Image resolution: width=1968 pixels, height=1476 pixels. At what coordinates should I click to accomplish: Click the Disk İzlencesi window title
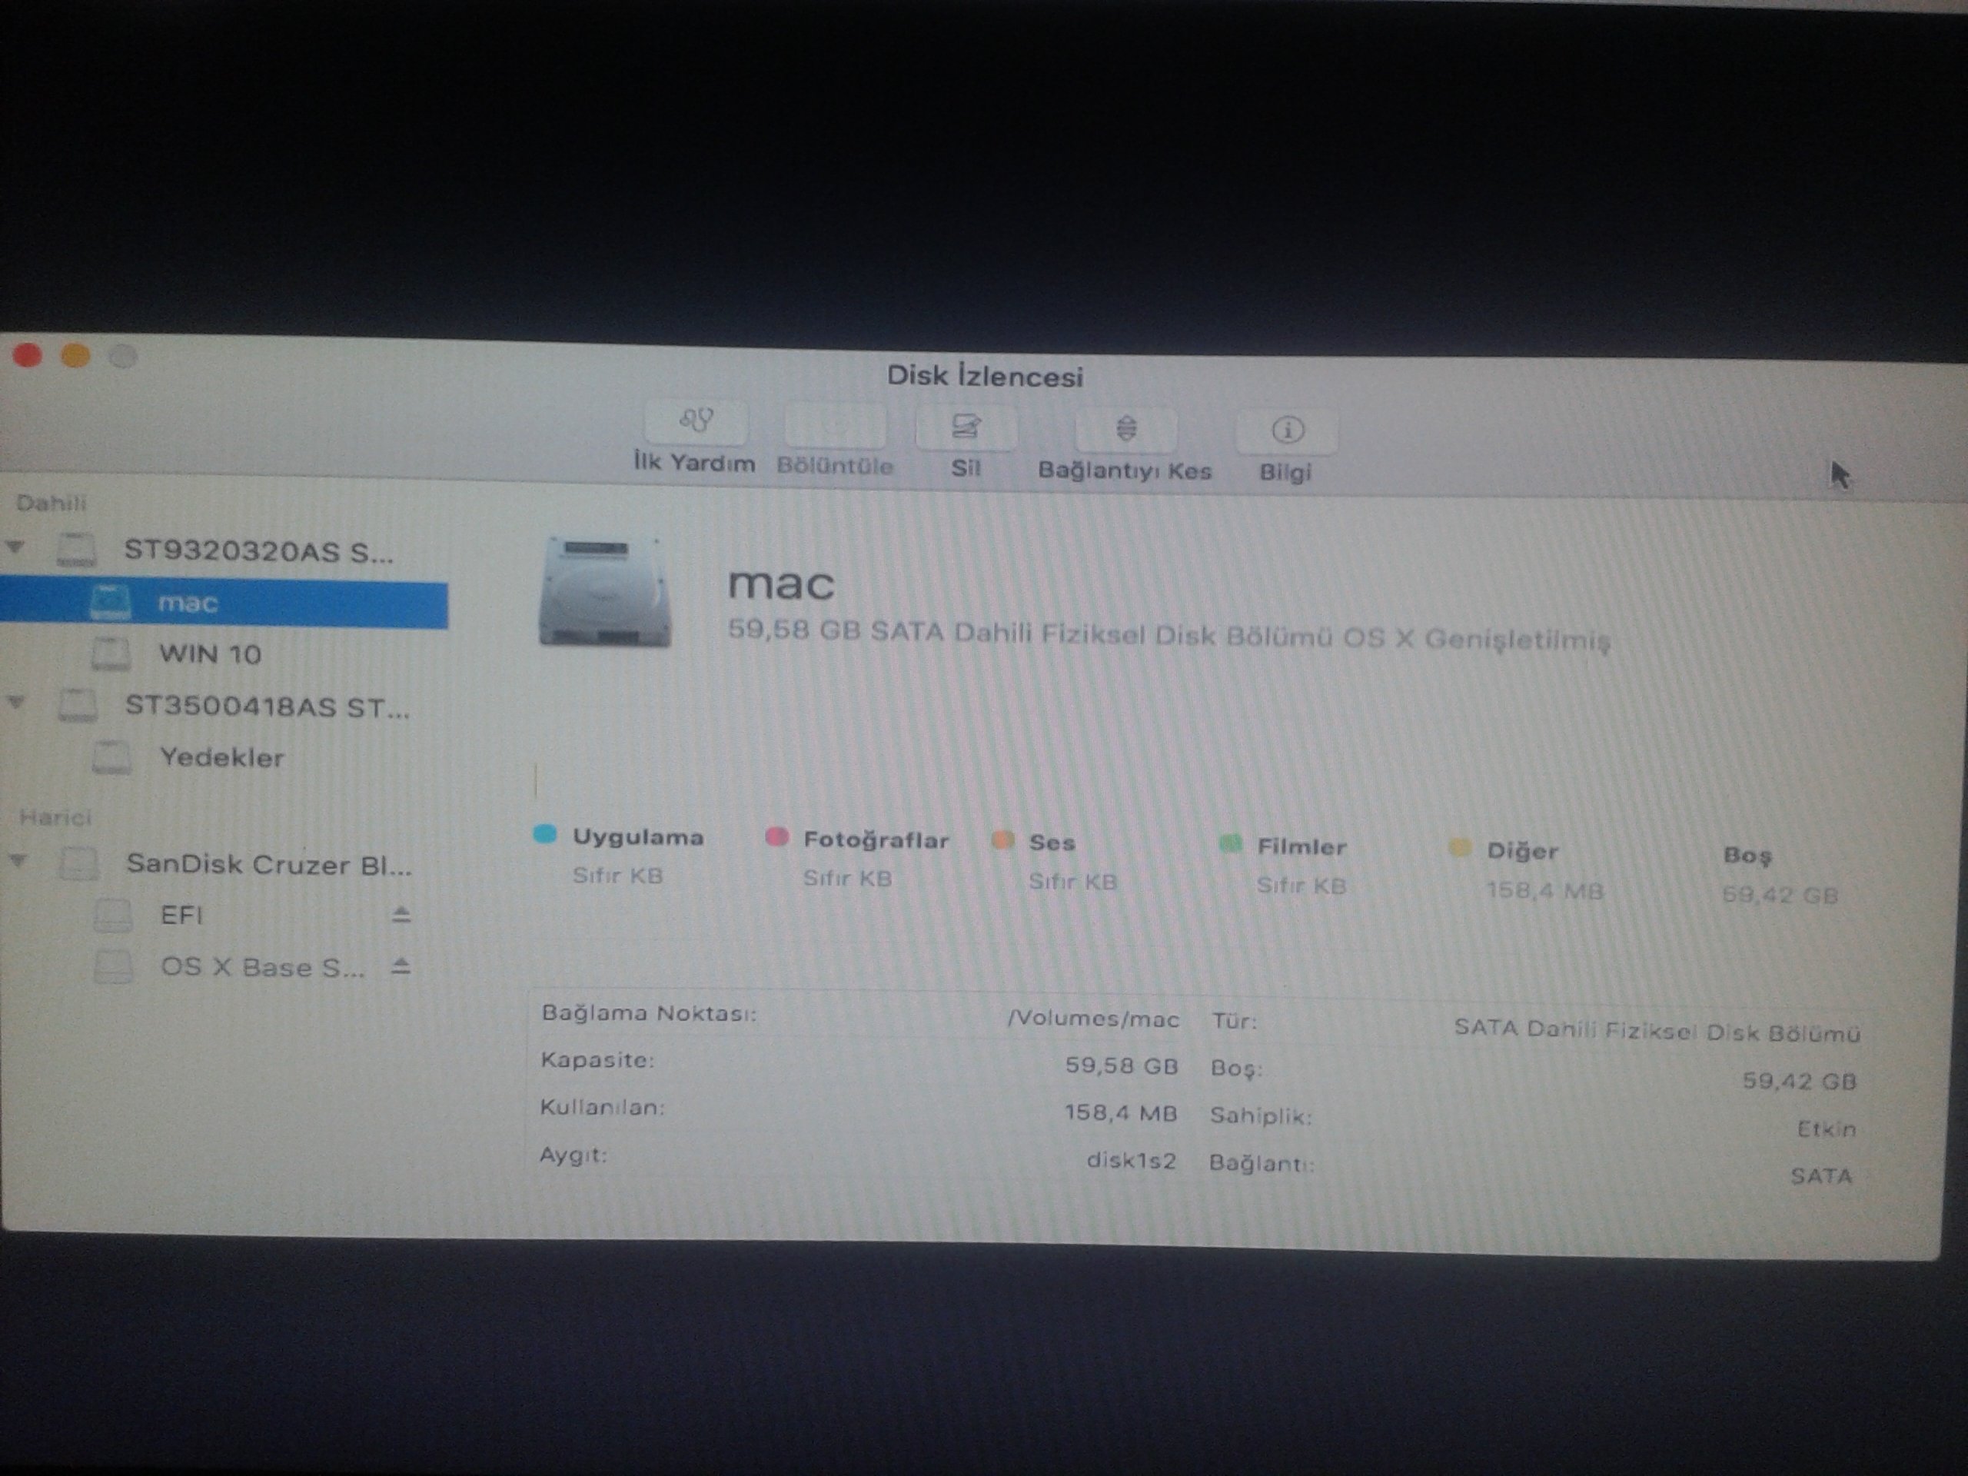(984, 377)
